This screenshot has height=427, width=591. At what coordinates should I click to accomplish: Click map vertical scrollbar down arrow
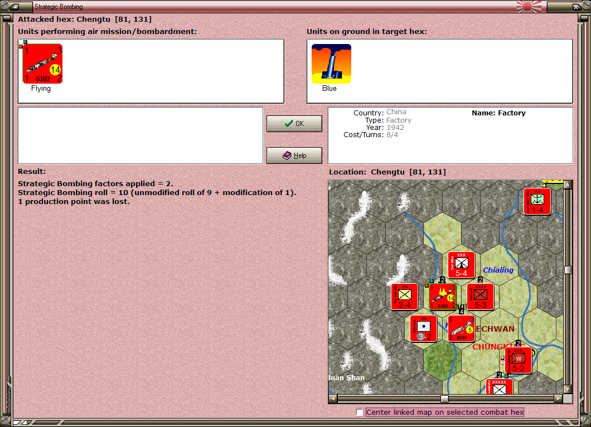click(x=568, y=389)
